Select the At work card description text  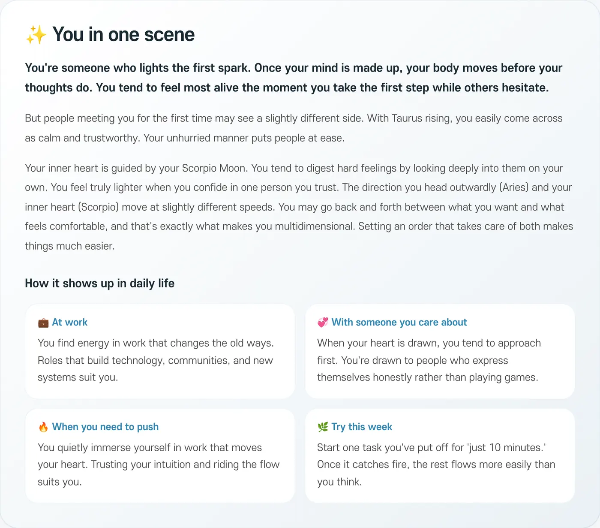(x=156, y=360)
